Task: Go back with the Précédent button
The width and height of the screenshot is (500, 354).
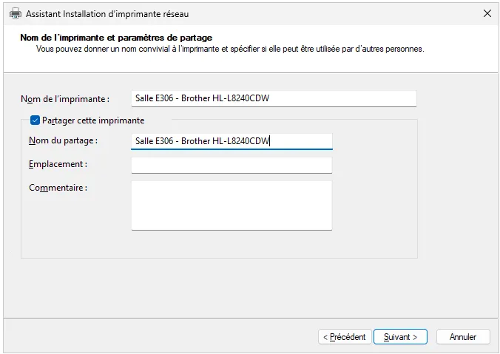Action: (x=345, y=337)
